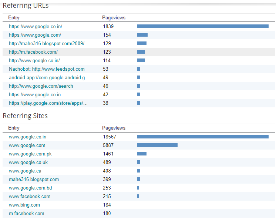Click the www.google.com.bd site entry
276x221 pixels.
point(30,188)
